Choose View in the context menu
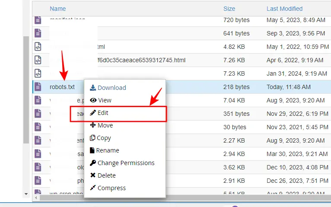The height and width of the screenshot is (207, 331). (101, 100)
